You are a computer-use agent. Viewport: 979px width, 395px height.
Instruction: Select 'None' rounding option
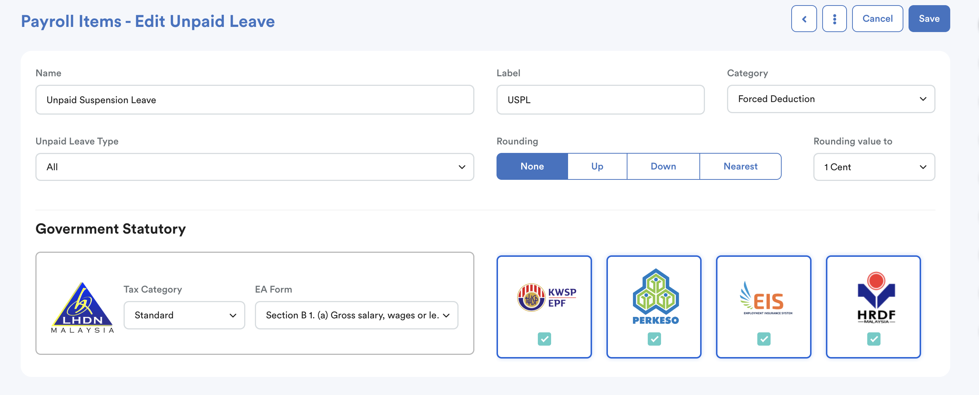pos(532,166)
